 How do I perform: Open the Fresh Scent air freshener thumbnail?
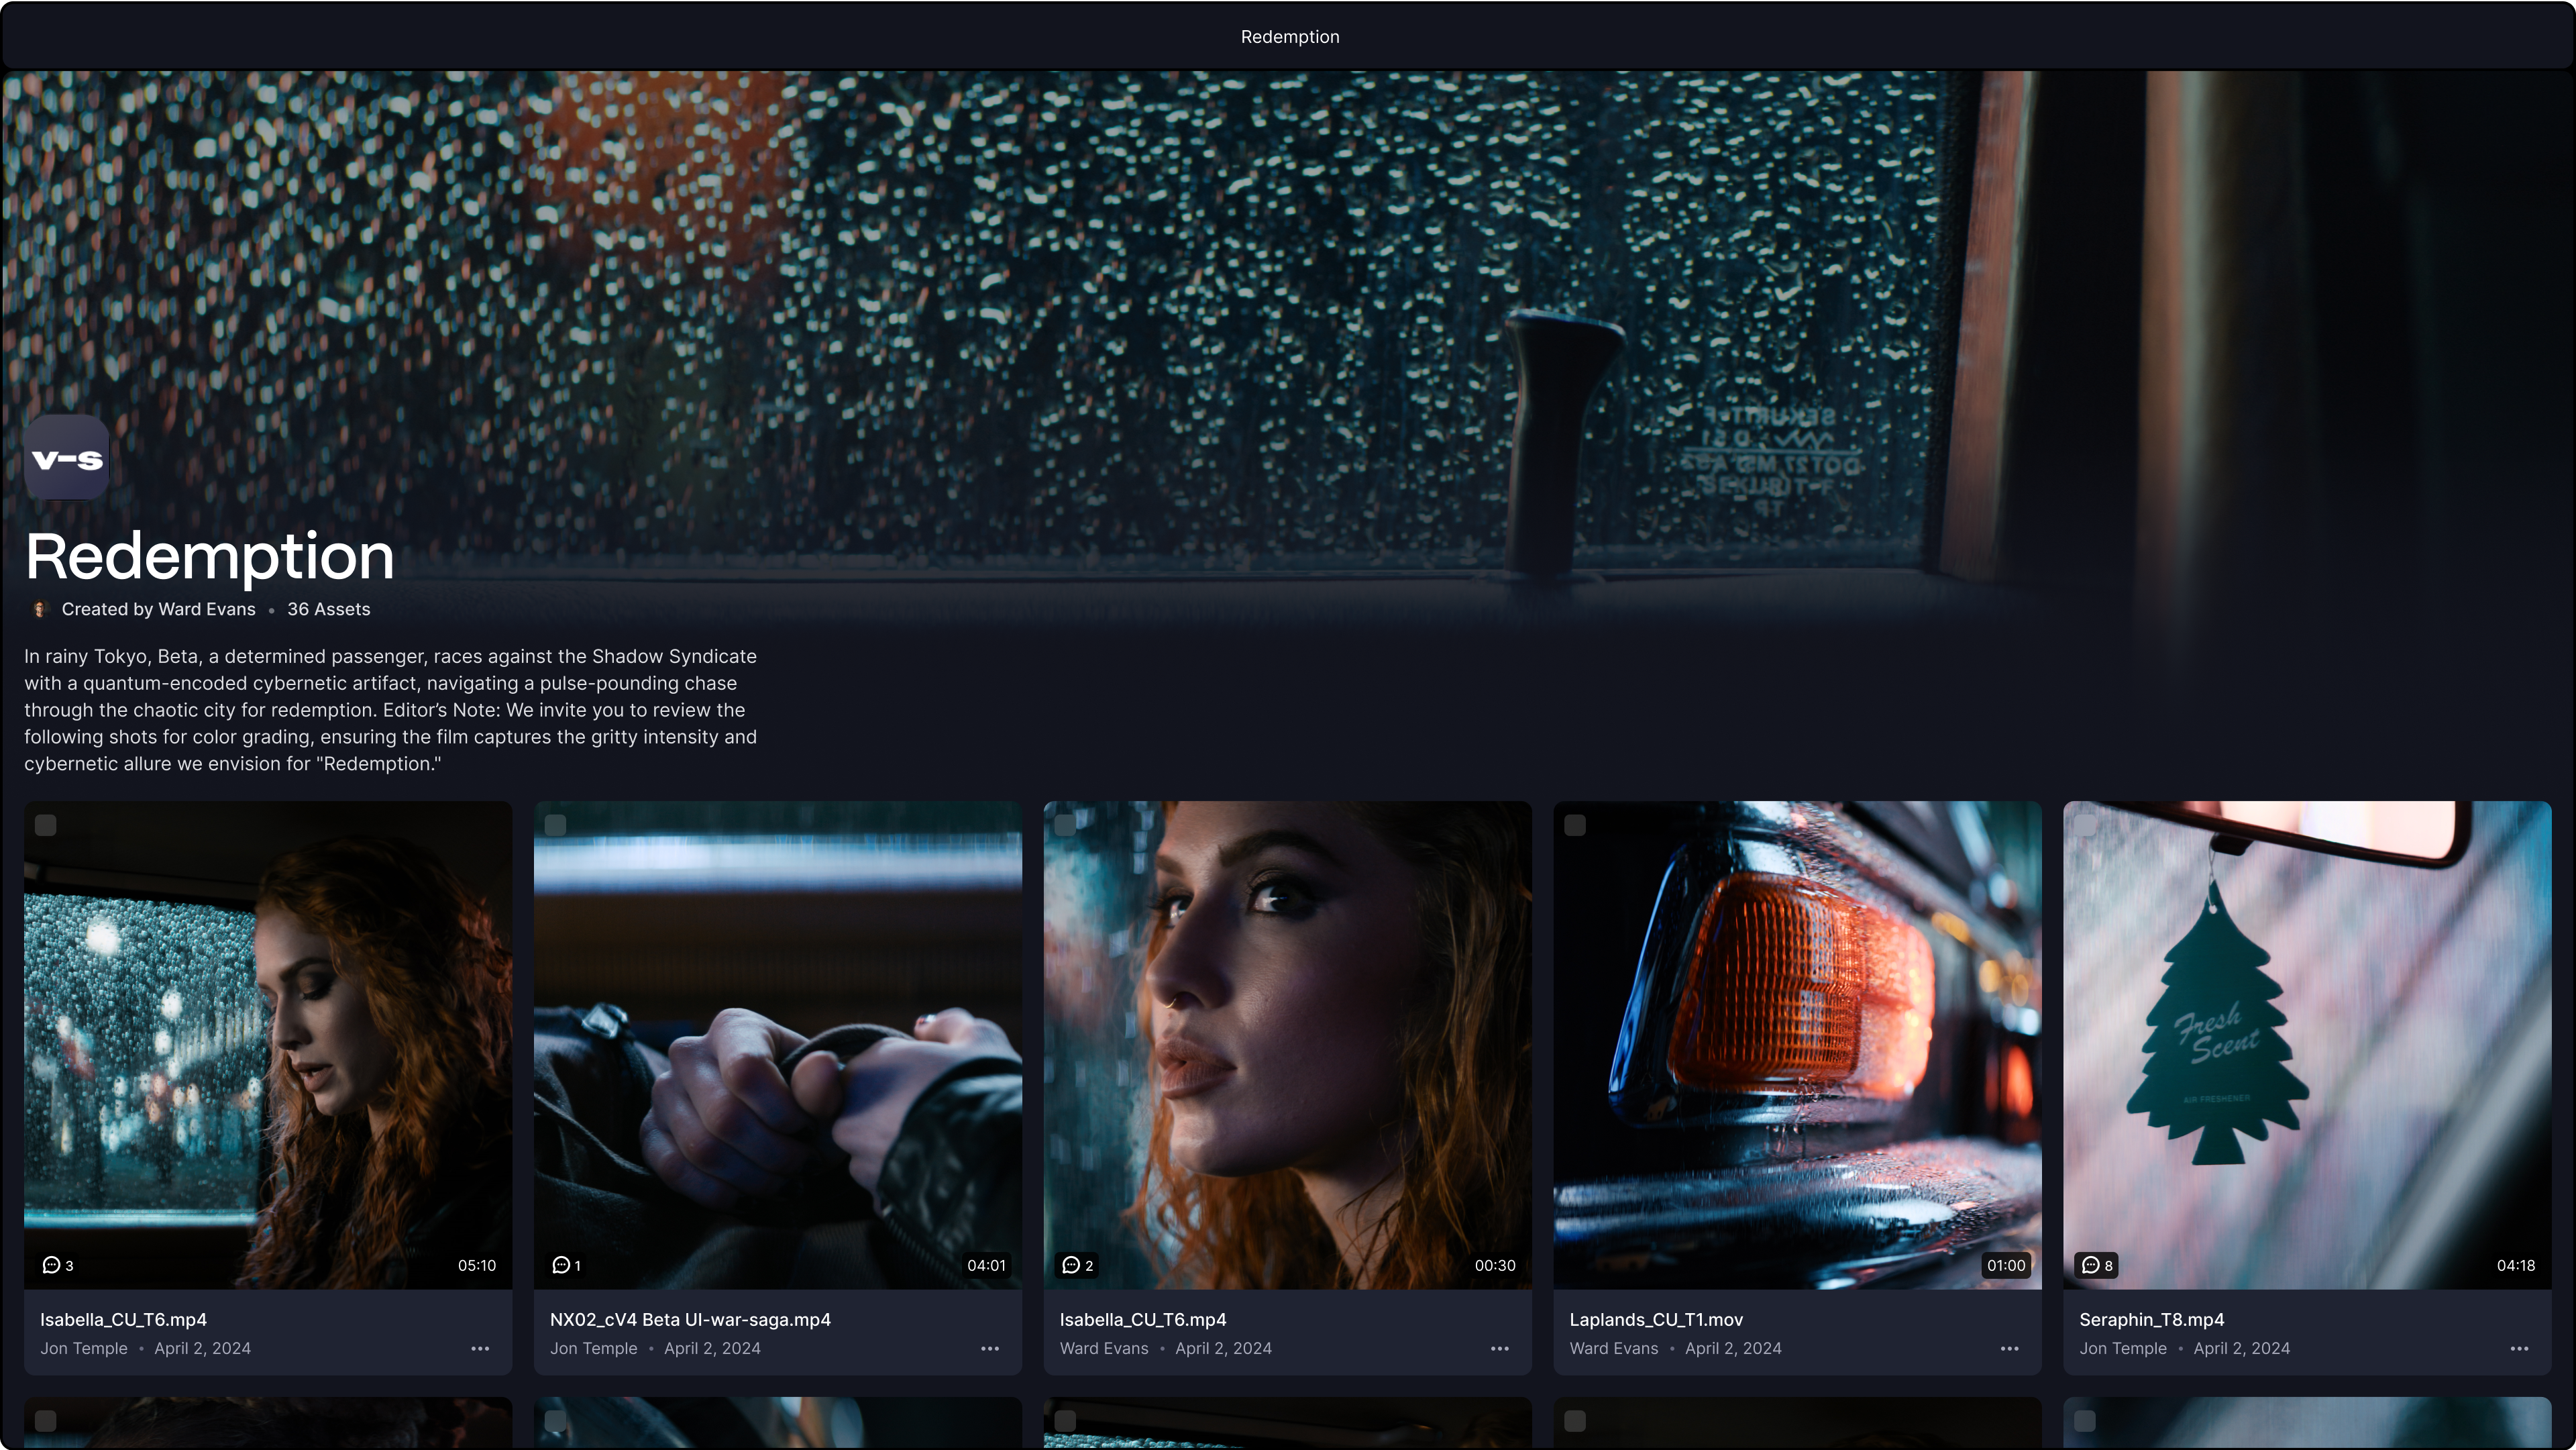click(x=2307, y=1045)
